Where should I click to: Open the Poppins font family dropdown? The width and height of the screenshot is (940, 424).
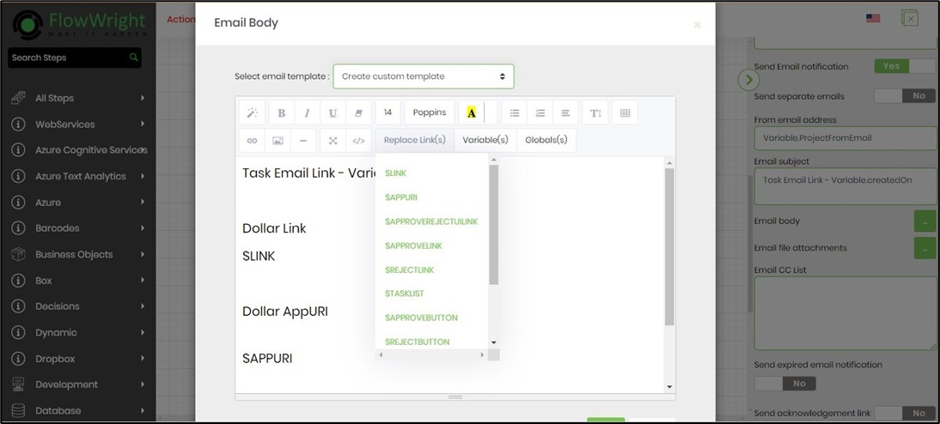pyautogui.click(x=430, y=112)
